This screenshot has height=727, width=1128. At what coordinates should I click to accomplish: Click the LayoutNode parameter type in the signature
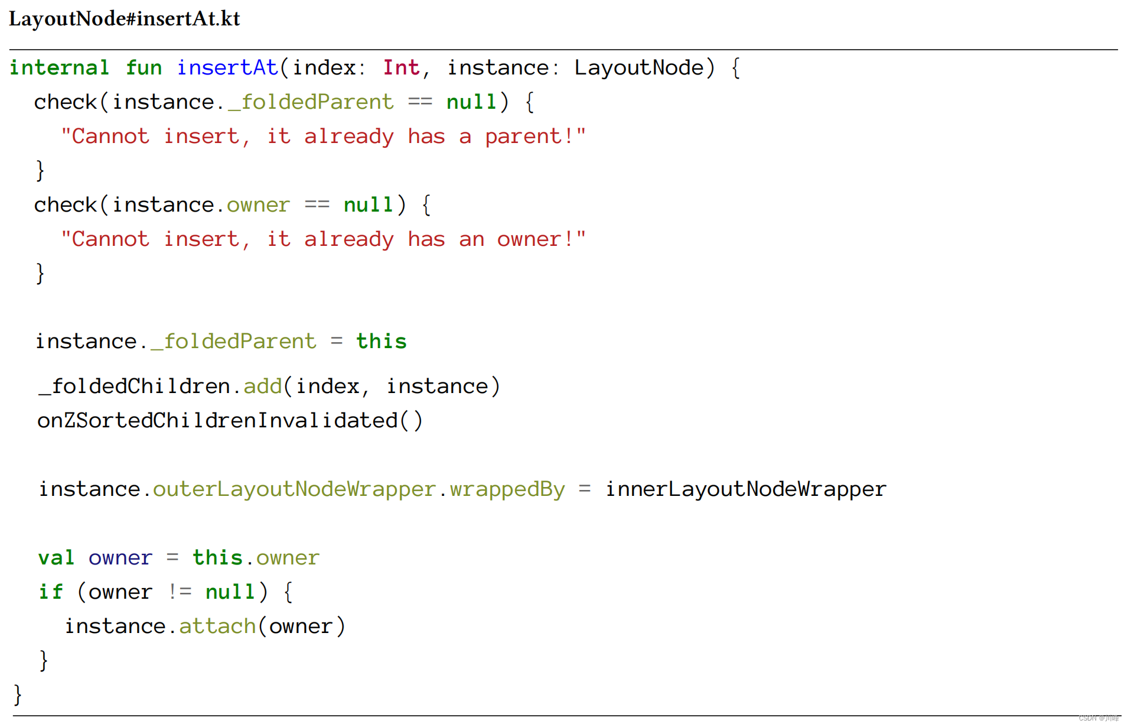tap(639, 68)
